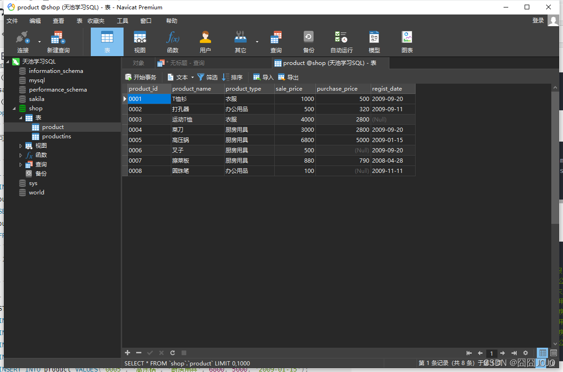Open the 连接 connection tool

pyautogui.click(x=22, y=42)
